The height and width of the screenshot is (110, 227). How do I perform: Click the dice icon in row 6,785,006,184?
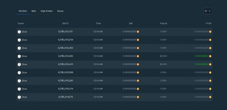(x=19, y=56)
